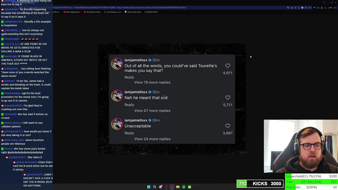Click chat username 'C_H_E_E_S_E'
This screenshot has width=338, height=190.
coord(12,44)
